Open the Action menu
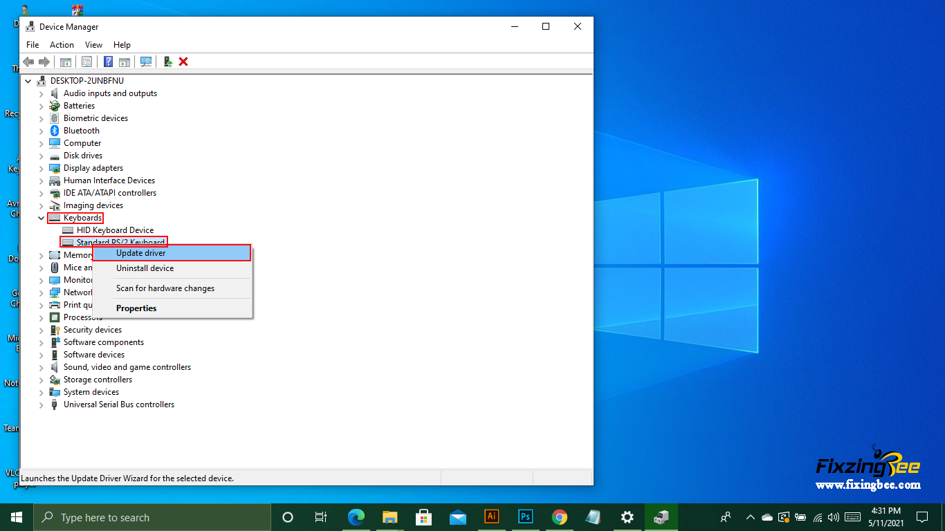The width and height of the screenshot is (945, 531). [x=62, y=45]
